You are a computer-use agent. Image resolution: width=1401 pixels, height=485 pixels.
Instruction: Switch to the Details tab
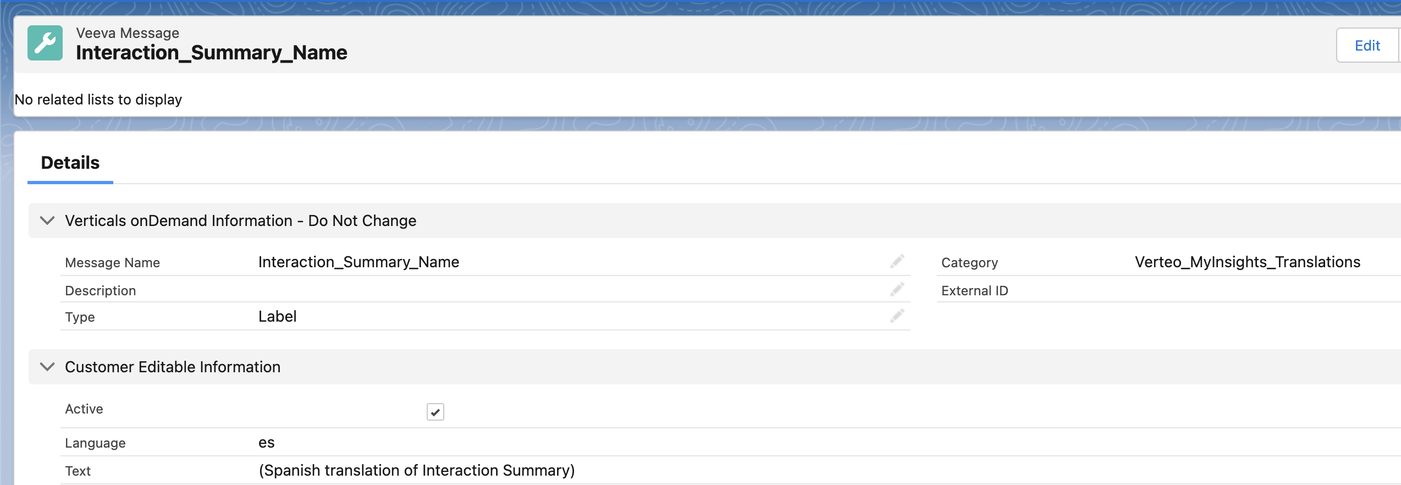point(70,163)
